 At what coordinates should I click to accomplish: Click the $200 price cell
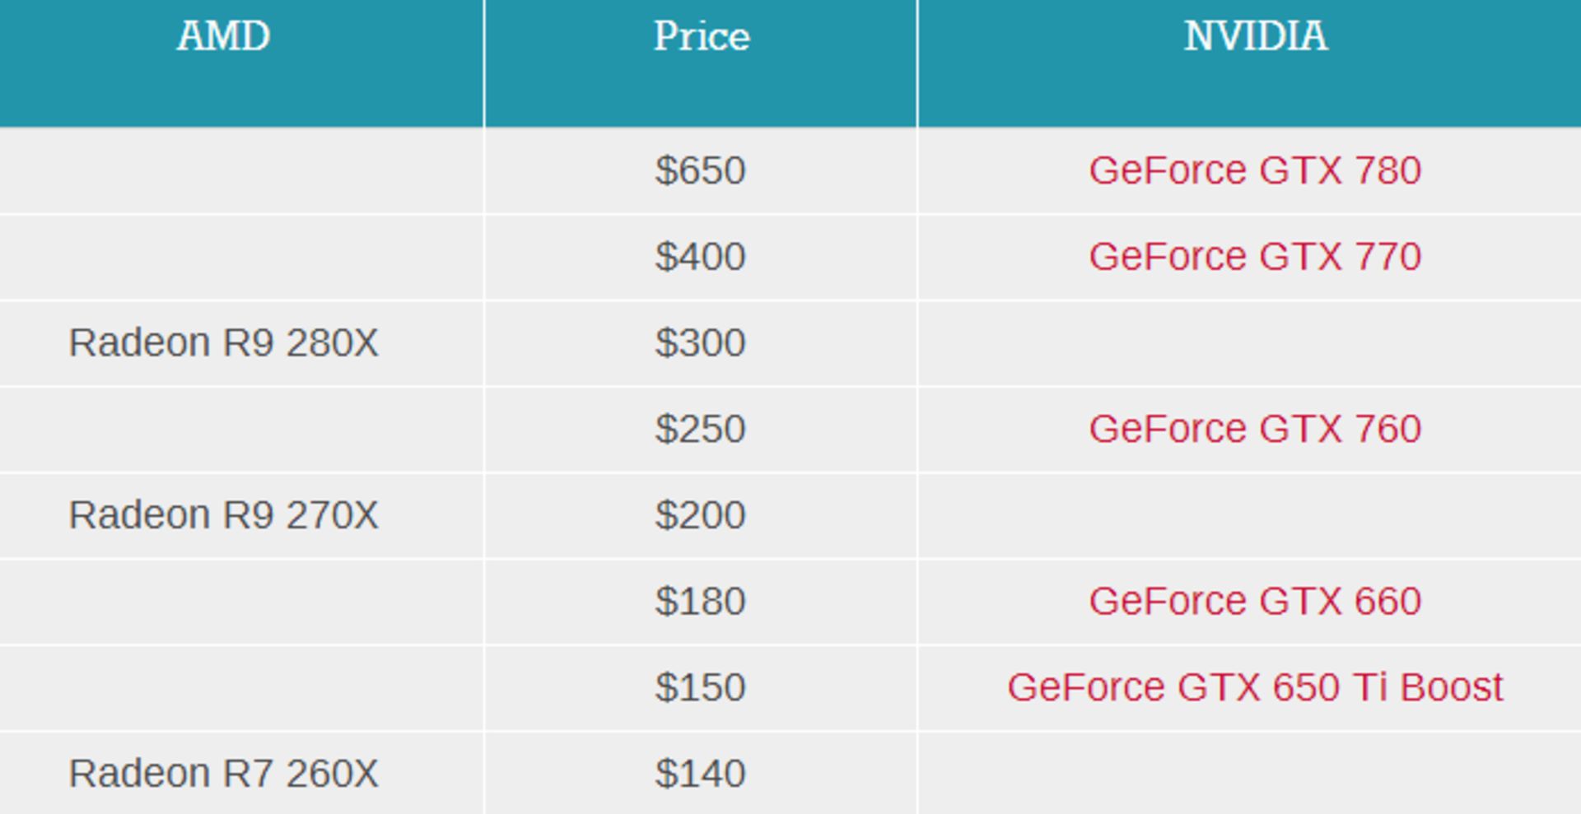(x=701, y=515)
